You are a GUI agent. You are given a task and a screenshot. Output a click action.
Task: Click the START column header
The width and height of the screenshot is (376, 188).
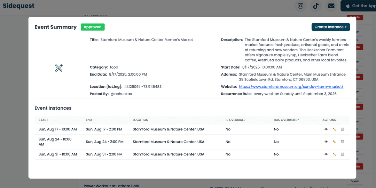[44, 120]
